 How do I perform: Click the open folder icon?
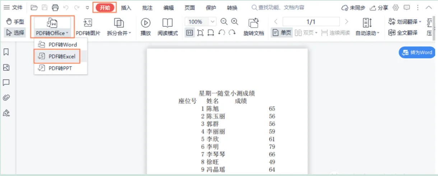coord(34,8)
